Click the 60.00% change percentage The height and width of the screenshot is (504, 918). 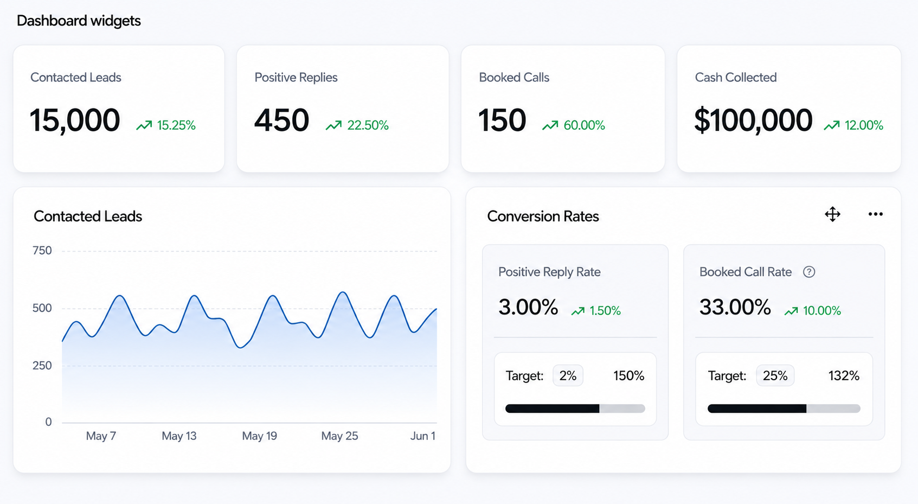(x=584, y=126)
